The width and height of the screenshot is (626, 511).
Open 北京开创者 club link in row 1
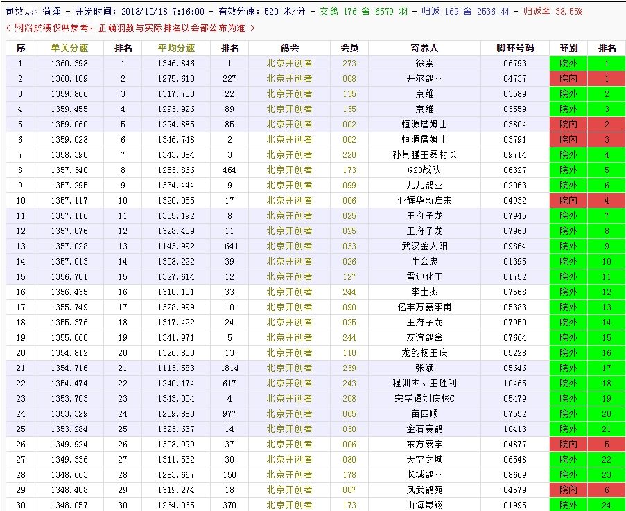(289, 64)
